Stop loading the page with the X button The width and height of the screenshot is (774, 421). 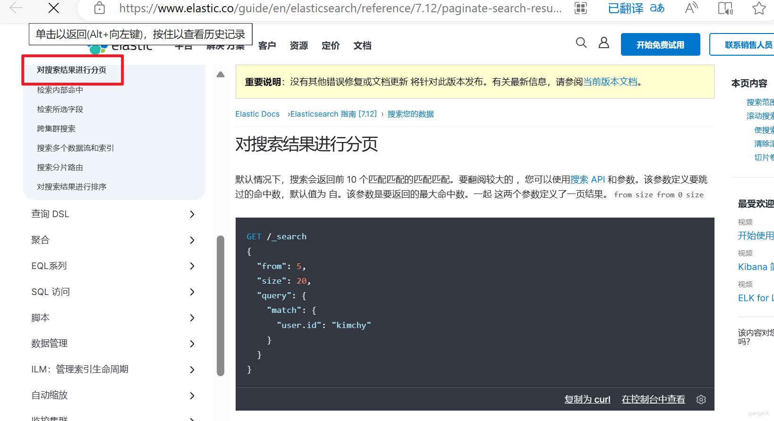54,8
